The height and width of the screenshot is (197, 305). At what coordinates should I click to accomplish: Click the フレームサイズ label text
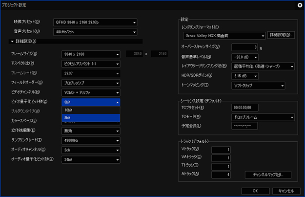pos(24,54)
